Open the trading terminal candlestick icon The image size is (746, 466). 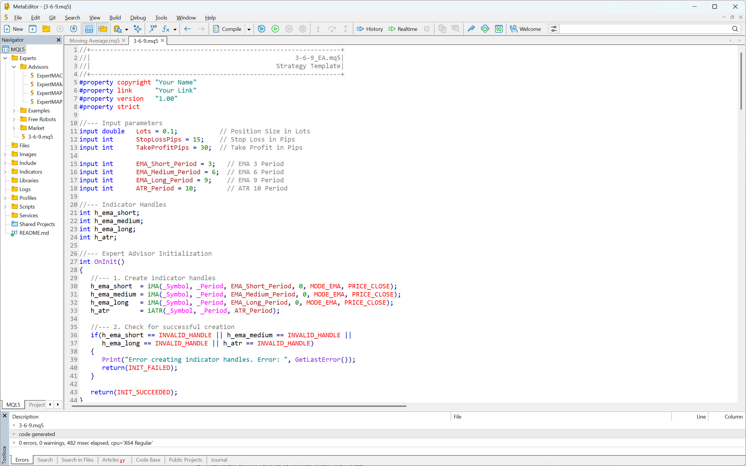pos(499,29)
